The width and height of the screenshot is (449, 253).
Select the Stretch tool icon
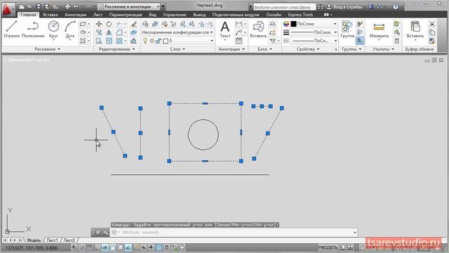[99, 41]
